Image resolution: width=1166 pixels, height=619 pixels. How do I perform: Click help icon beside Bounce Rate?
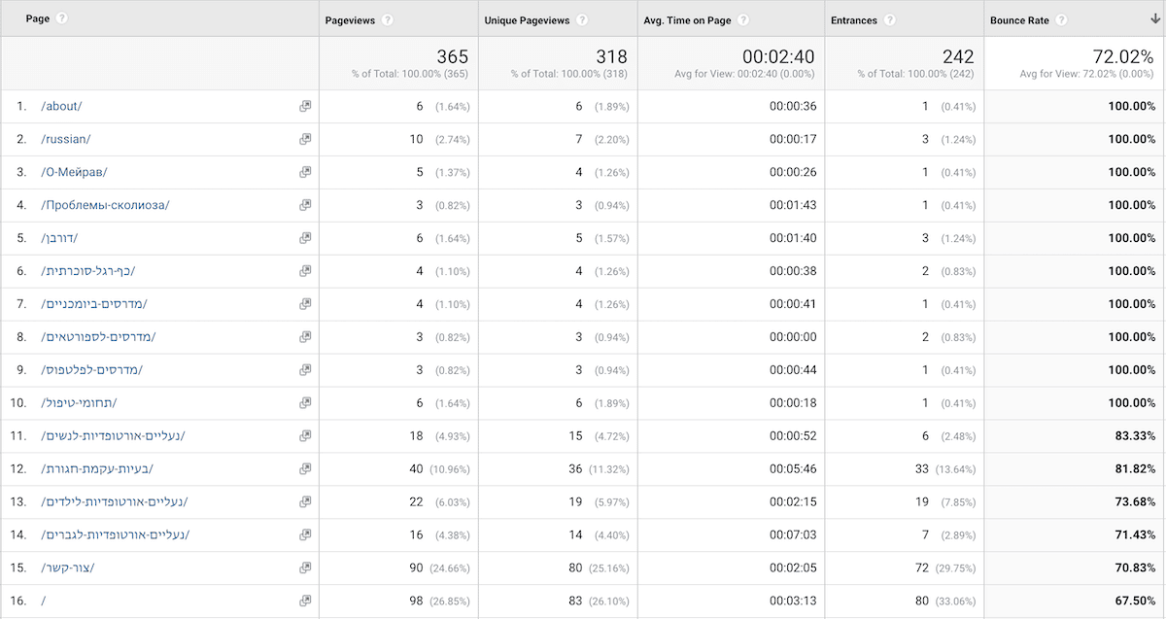pos(1061,19)
